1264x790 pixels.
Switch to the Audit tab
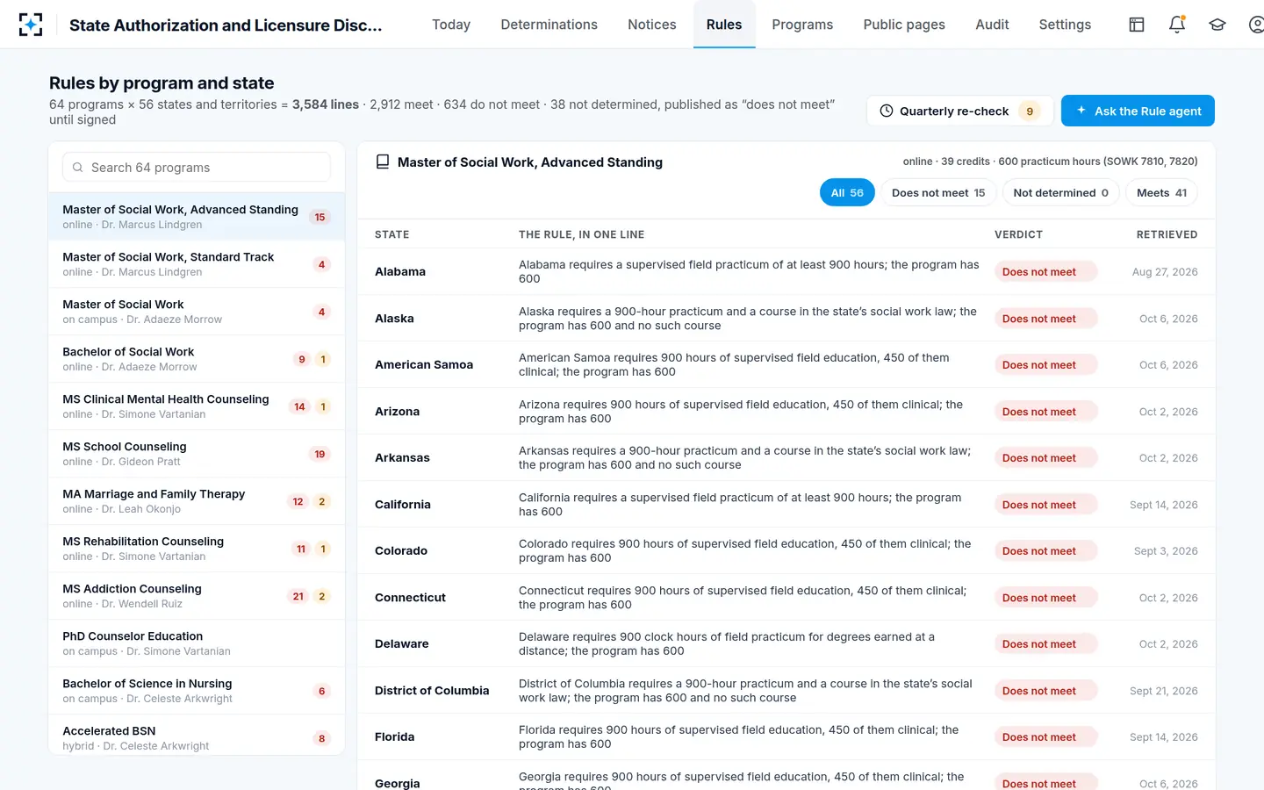click(992, 25)
